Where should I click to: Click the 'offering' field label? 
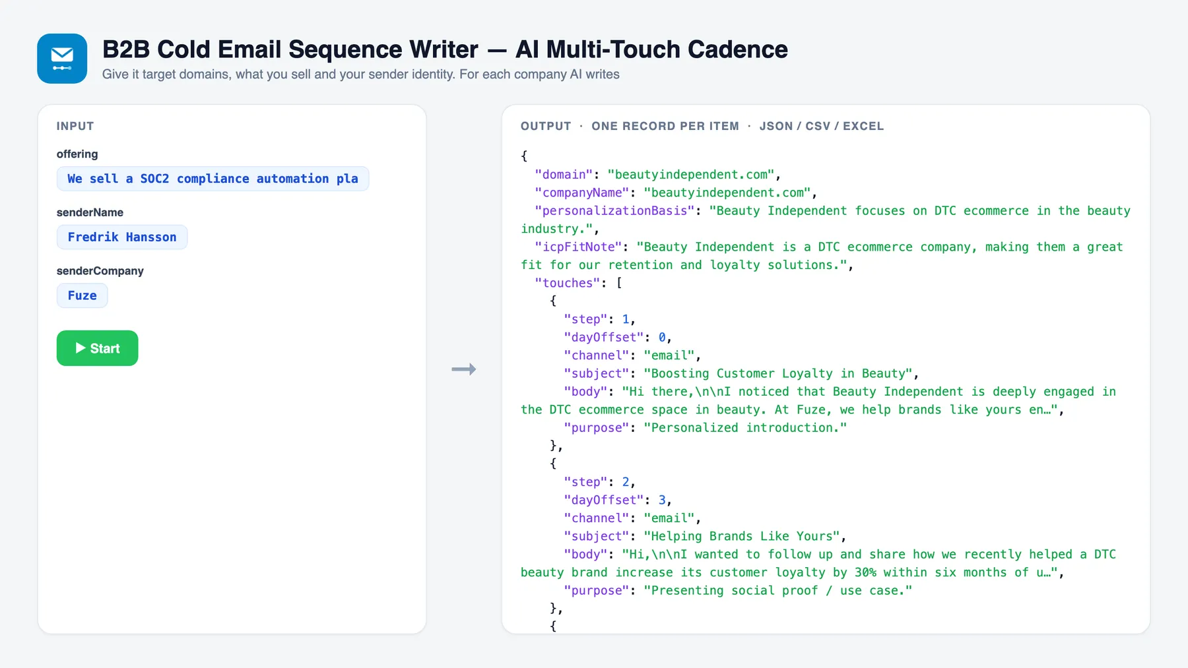click(x=77, y=154)
